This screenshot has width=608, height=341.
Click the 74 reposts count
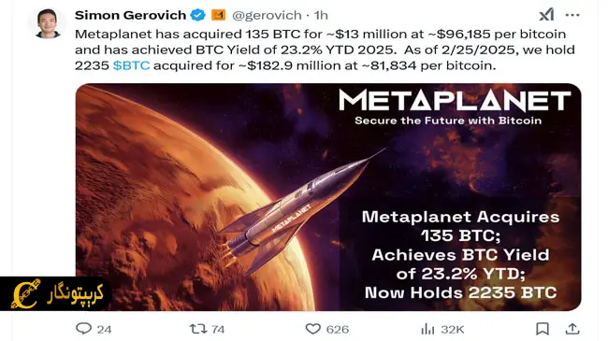(x=218, y=330)
